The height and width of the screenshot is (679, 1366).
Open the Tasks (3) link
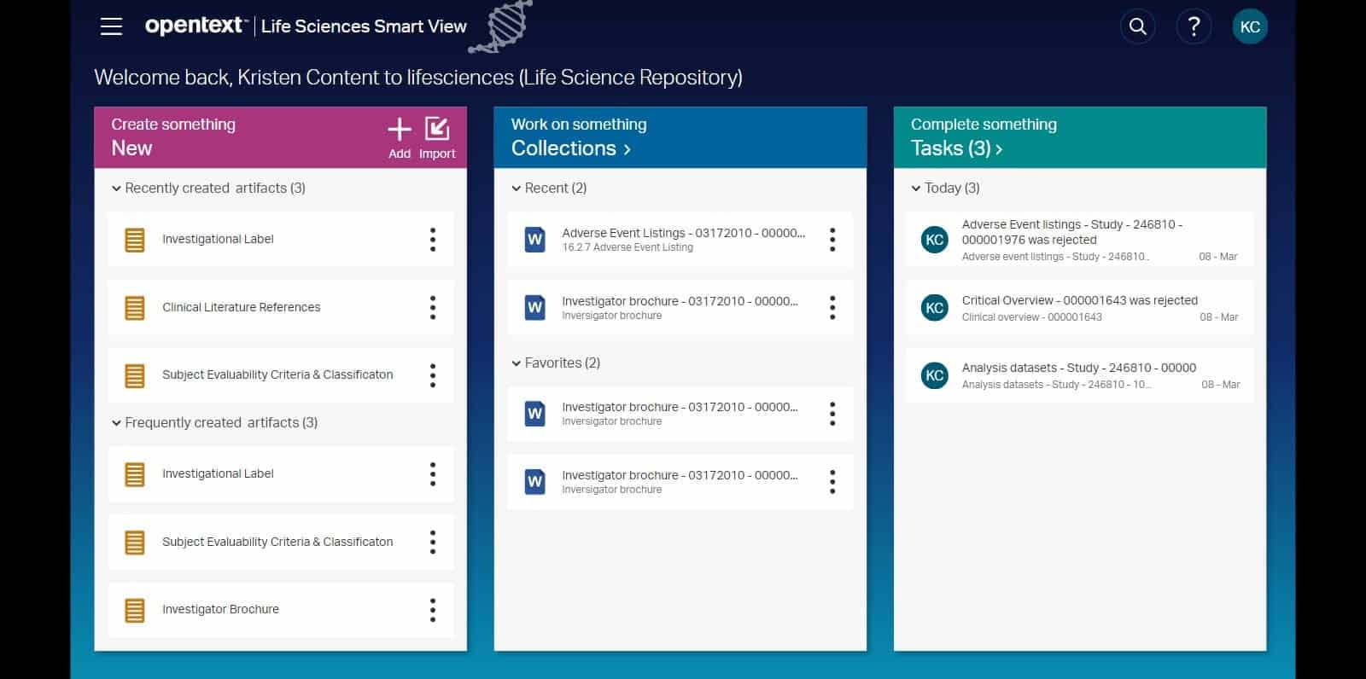pos(956,148)
